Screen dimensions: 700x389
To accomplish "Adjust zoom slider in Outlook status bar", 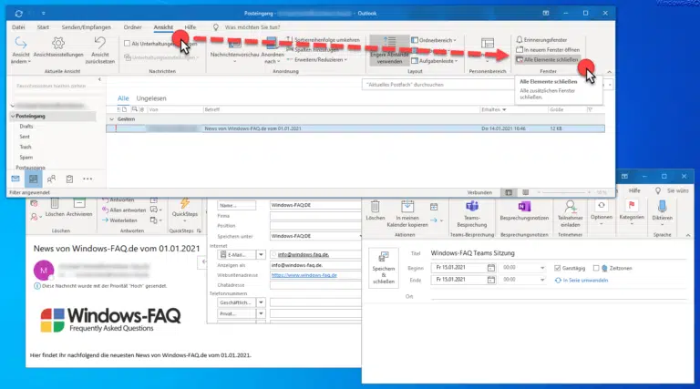I will pos(565,192).
